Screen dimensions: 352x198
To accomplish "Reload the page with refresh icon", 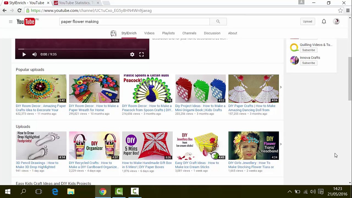I will [x=19, y=10].
